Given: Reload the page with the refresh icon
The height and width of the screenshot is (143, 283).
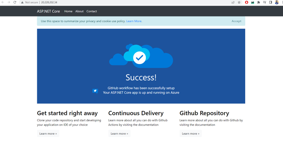Looking at the screenshot, I should tap(15, 2).
